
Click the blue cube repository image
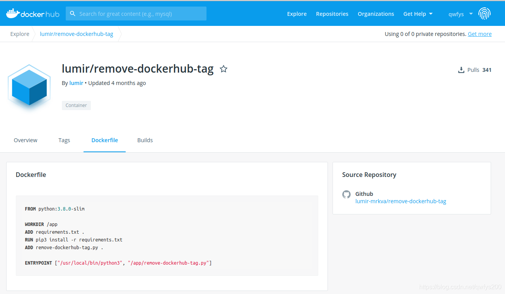[x=29, y=87]
